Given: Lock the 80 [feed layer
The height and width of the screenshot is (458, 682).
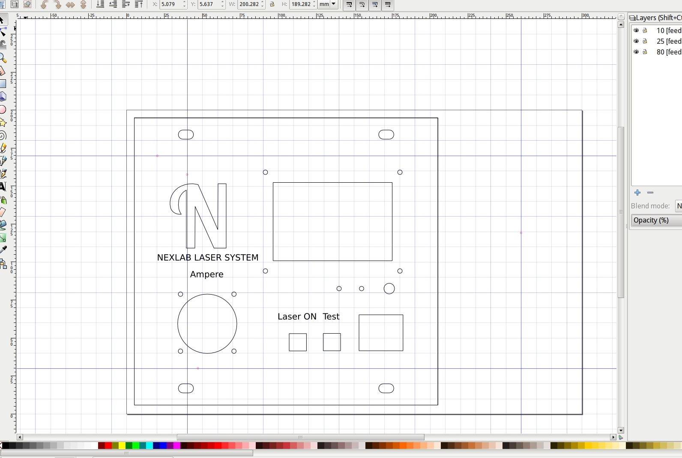Looking at the screenshot, I should 645,52.
